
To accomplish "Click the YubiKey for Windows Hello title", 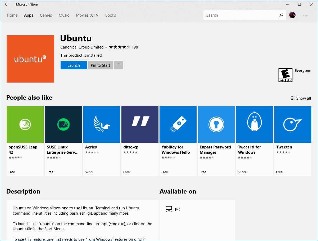I will tap(176, 150).
